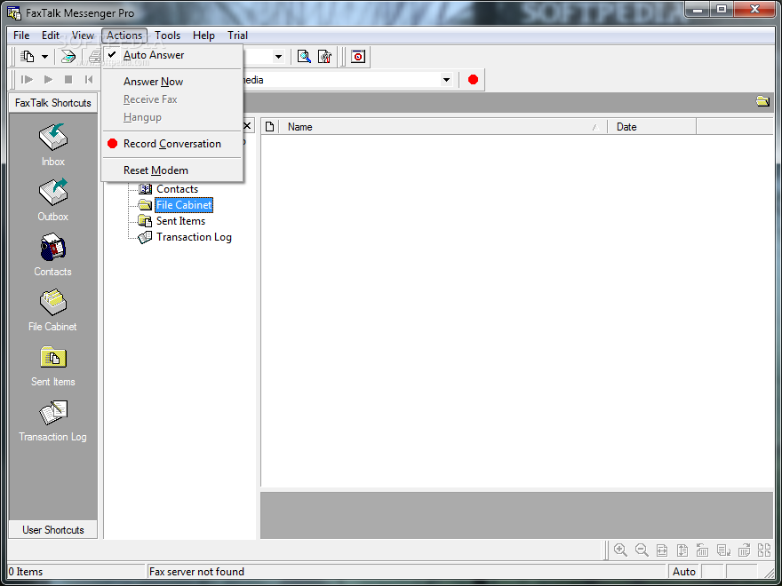
Task: Open the Help menu
Action: point(203,36)
